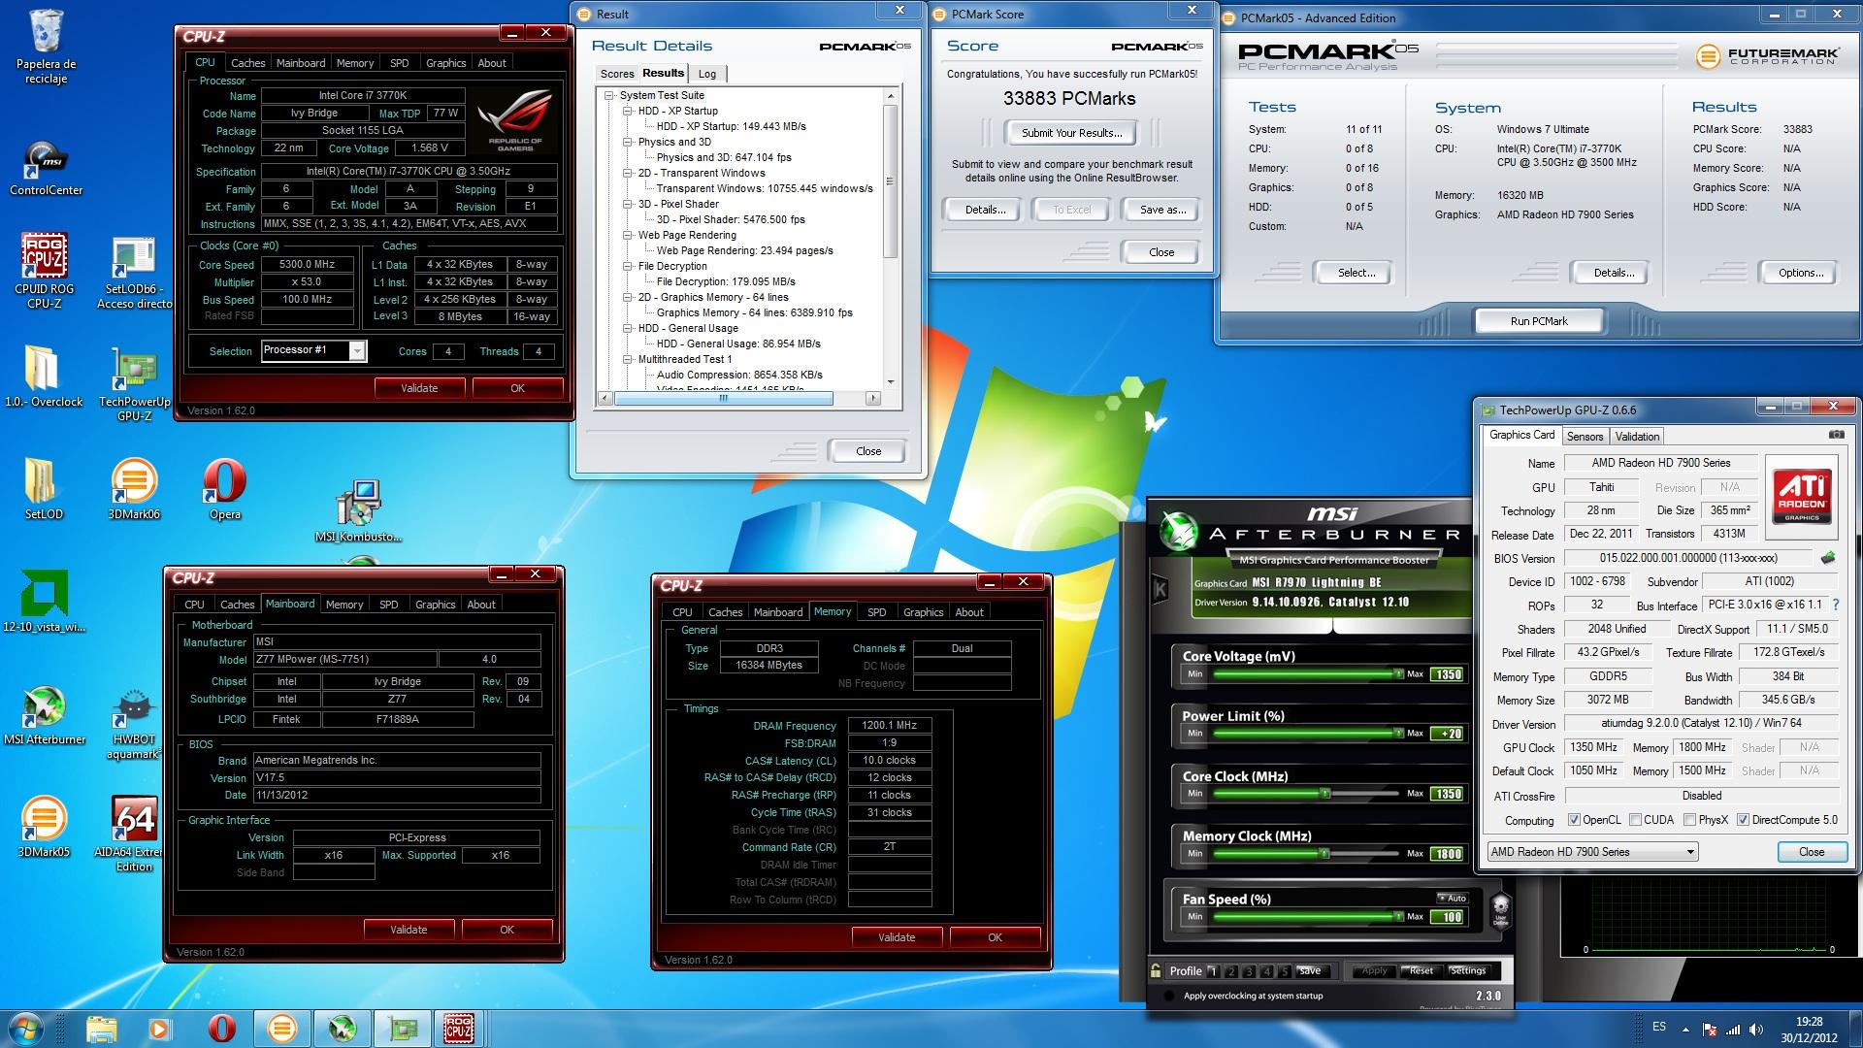
Task: Click Windows Start button
Action: tap(25, 1028)
